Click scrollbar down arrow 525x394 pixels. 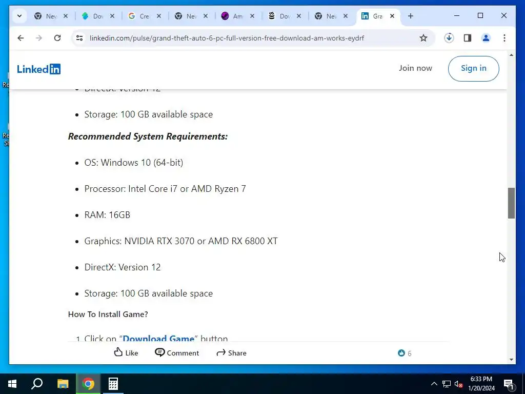[511, 360]
